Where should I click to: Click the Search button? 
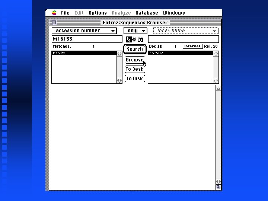[135, 49]
